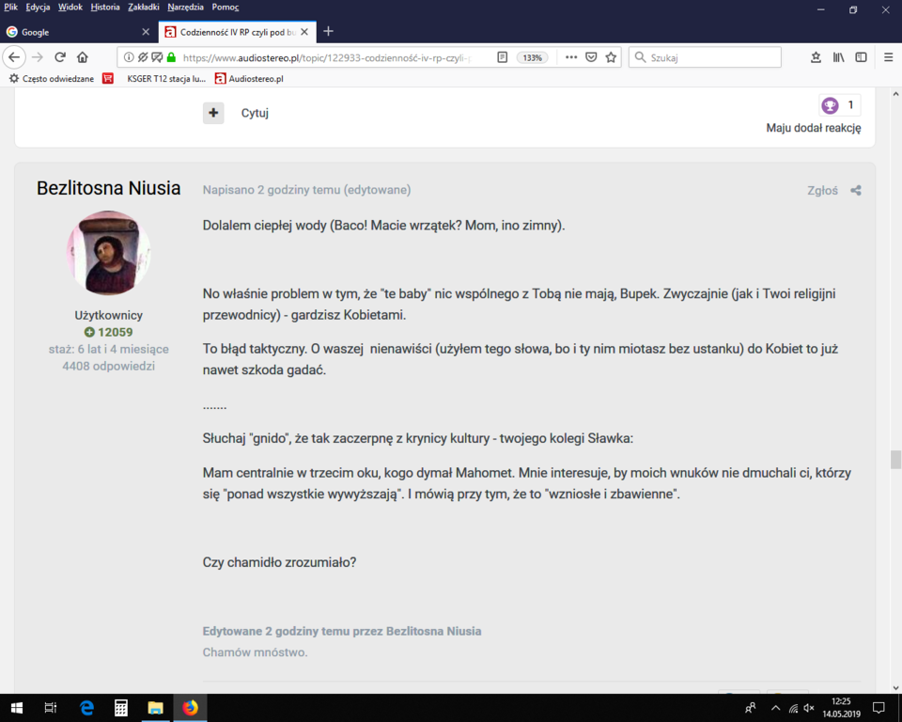Share this post icon

pos(856,191)
